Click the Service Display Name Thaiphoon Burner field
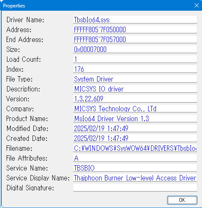This screenshot has height=208, width=202. click(135, 178)
